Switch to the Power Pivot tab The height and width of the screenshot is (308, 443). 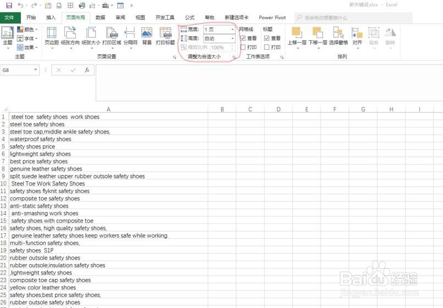272,18
